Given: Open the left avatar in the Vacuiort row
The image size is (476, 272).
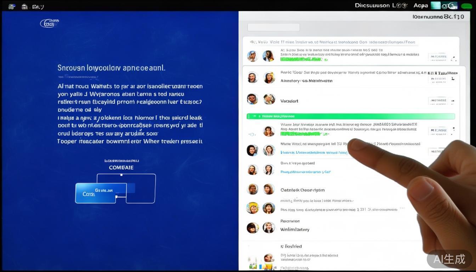Looking at the screenshot, I should (253, 99).
